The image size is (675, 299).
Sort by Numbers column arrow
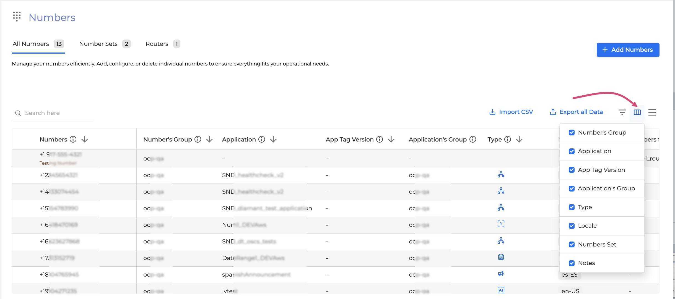pos(85,139)
